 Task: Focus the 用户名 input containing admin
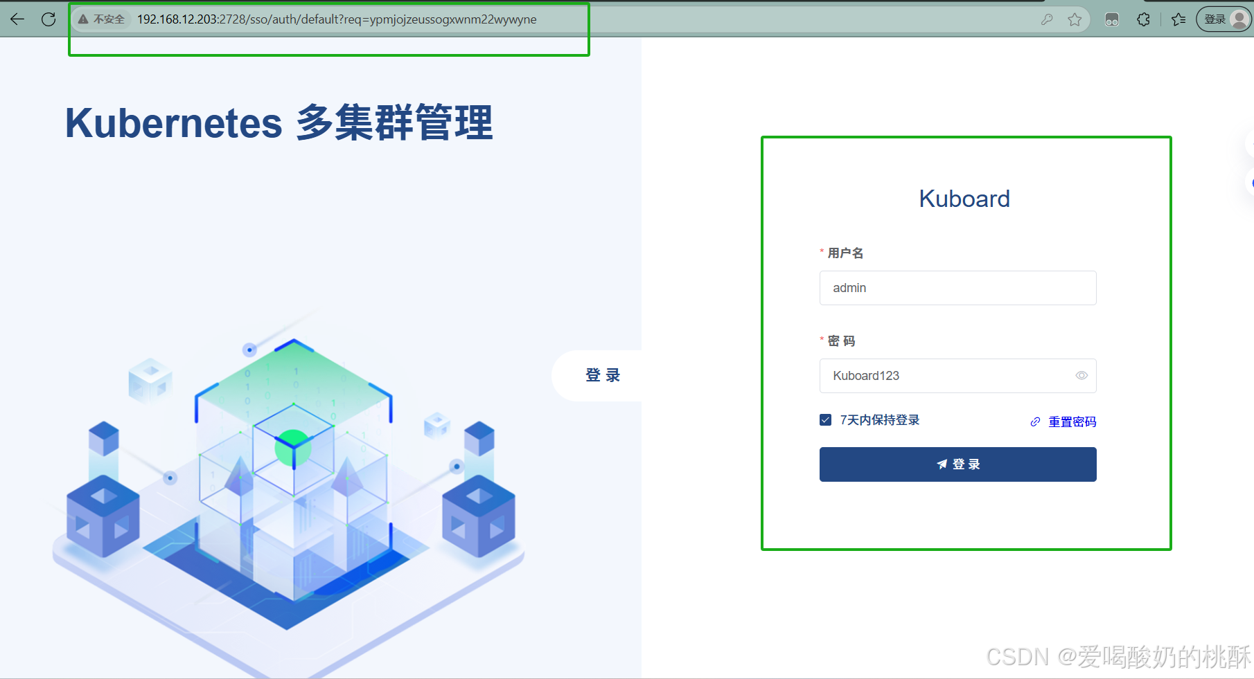(x=957, y=288)
